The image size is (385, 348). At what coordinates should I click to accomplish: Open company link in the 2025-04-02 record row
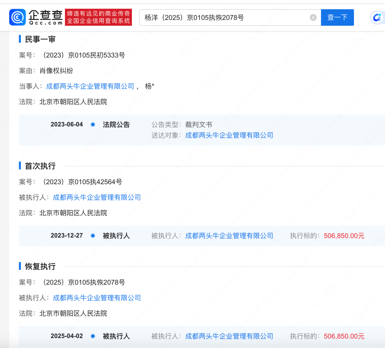[229, 336]
